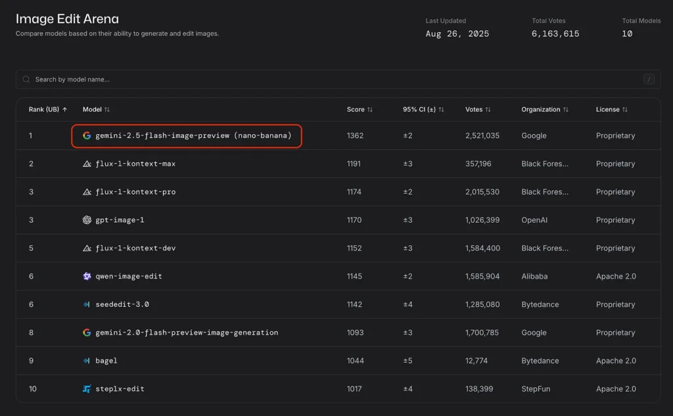
Task: Click the Qwen logo beside qwen-image-edit
Action: 87,276
